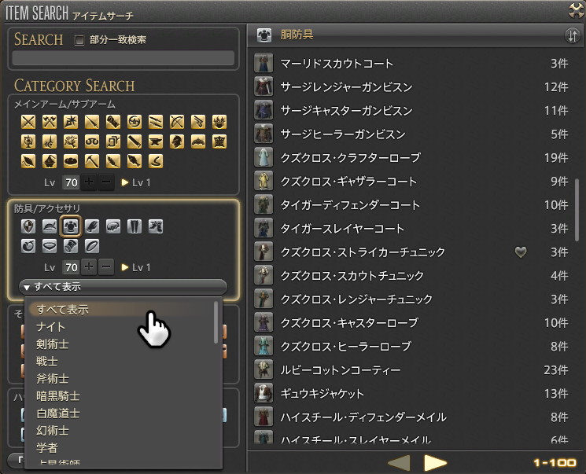Select the fist weapon category icon
Viewport: 586px width, 474px height.
pyautogui.click(x=113, y=122)
